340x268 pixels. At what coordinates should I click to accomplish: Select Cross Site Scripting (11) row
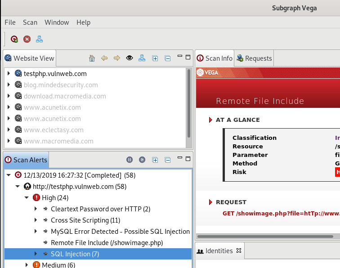click(x=98, y=220)
